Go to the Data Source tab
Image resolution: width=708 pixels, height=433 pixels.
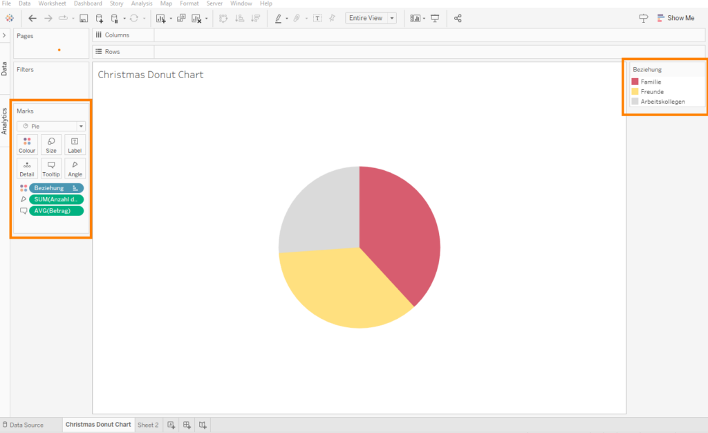click(x=23, y=425)
